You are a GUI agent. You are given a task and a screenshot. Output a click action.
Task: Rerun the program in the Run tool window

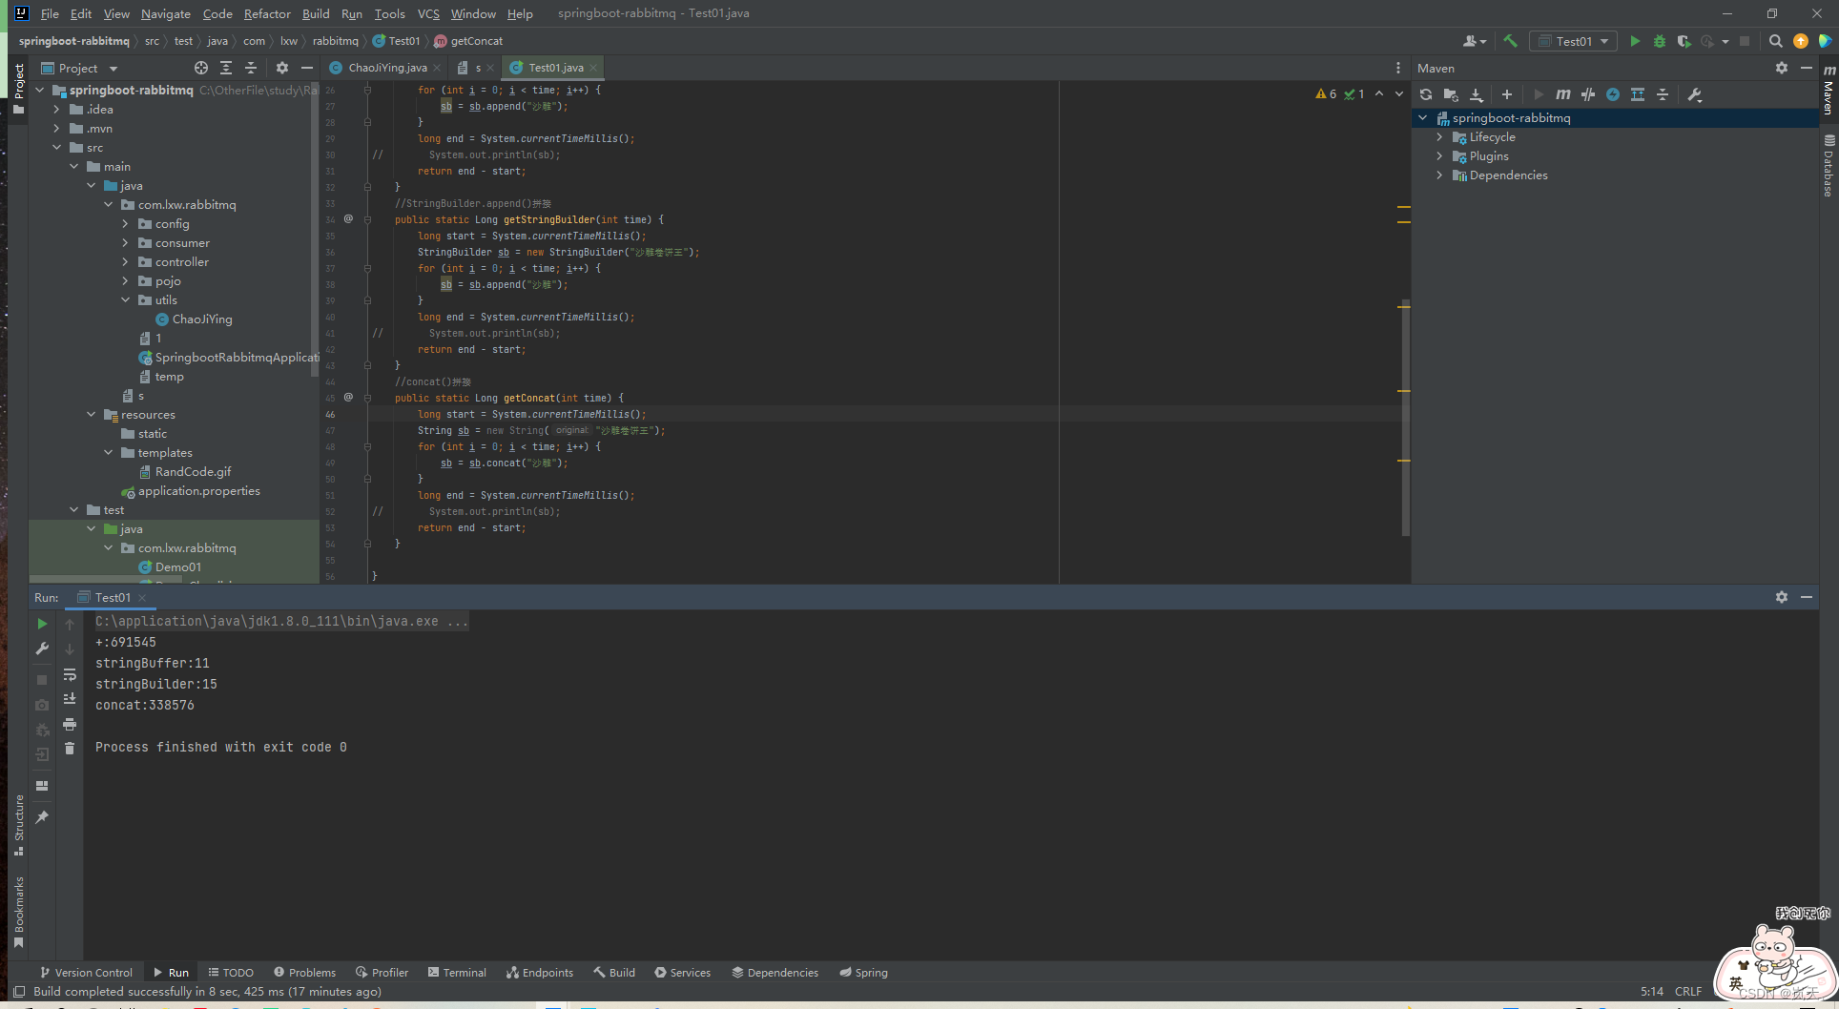point(41,624)
